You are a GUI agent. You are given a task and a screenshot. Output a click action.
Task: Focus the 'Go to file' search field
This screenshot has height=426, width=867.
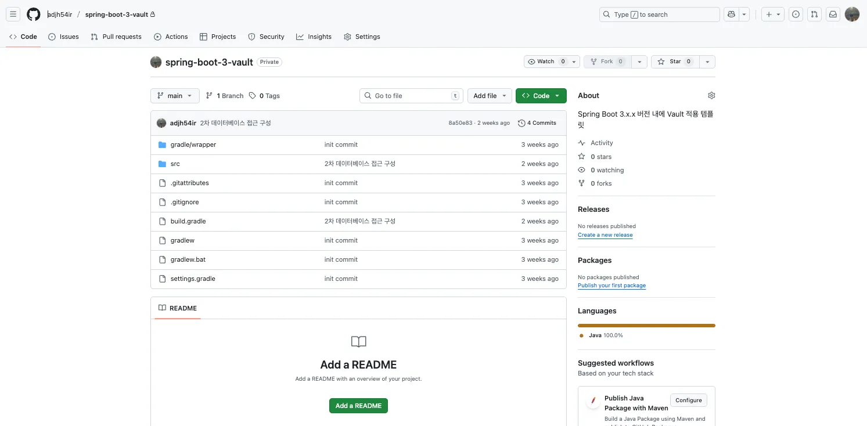pyautogui.click(x=411, y=96)
